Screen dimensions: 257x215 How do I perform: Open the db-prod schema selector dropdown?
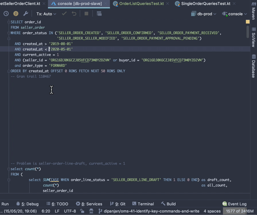click(204, 13)
